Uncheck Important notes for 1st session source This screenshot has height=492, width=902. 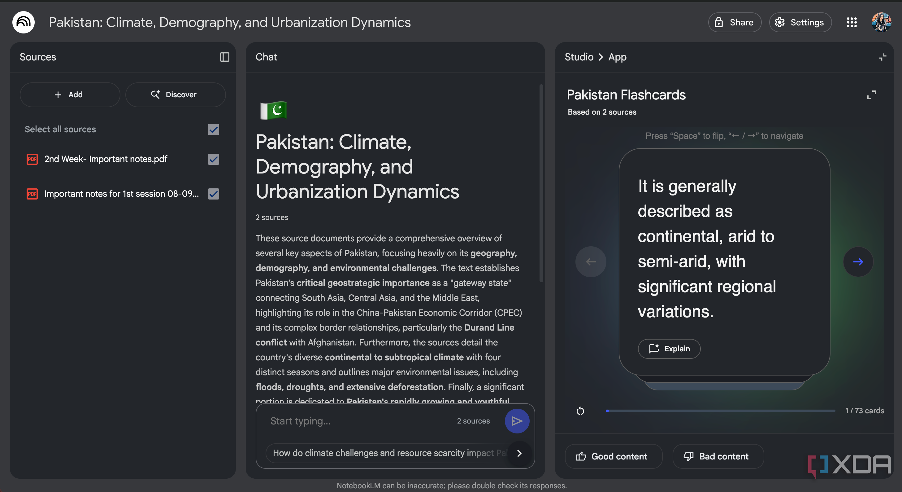point(213,194)
